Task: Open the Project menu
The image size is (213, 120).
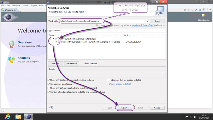Action: pos(34,5)
